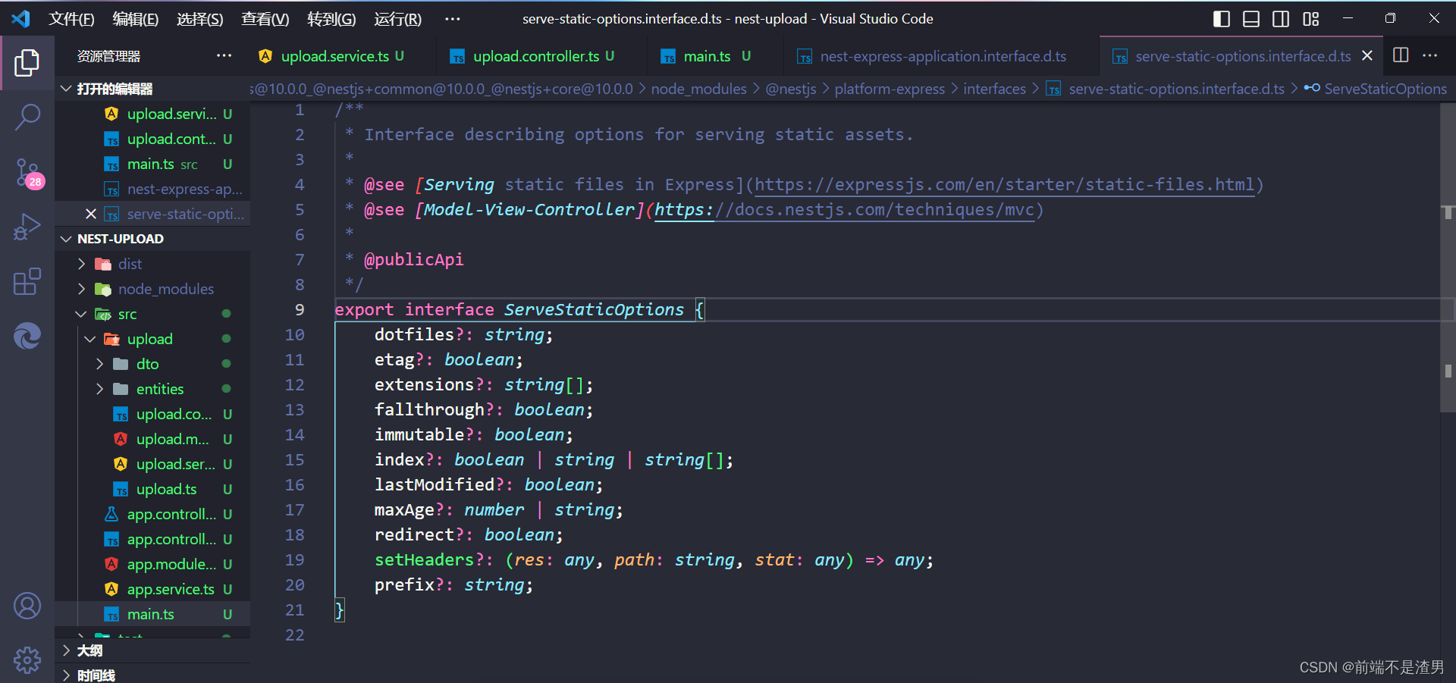The height and width of the screenshot is (683, 1456).
Task: Open the Search view icon
Action: [27, 117]
